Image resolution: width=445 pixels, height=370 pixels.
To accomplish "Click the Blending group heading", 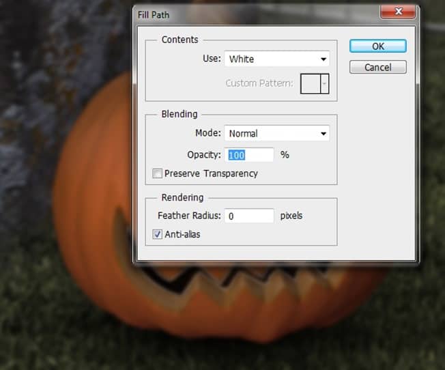I will coord(180,114).
